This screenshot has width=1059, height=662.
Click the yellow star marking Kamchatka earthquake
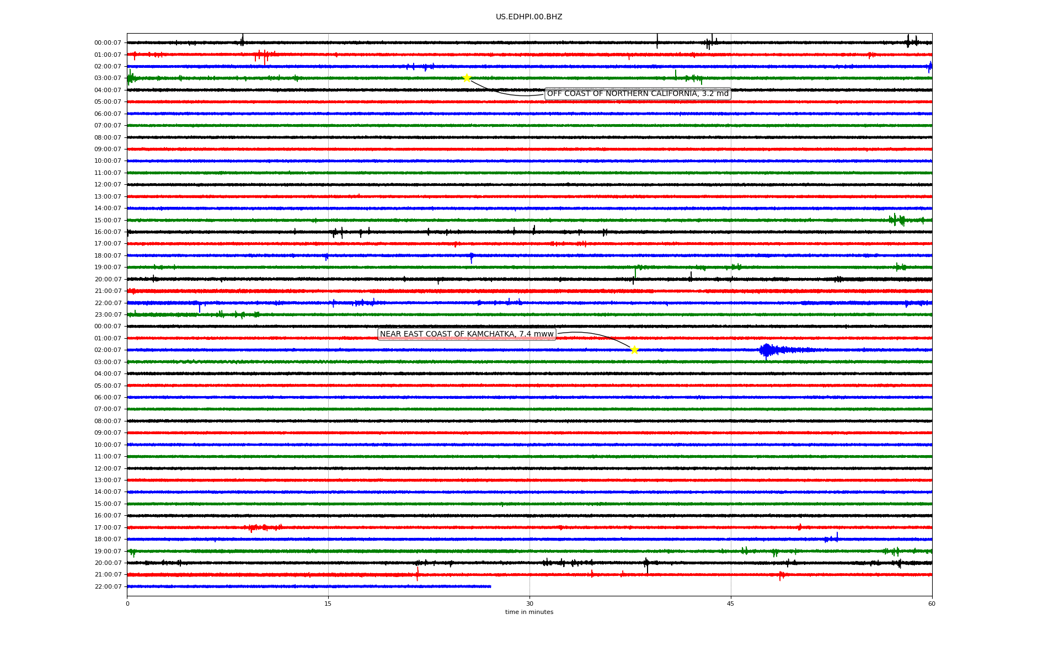pos(634,350)
